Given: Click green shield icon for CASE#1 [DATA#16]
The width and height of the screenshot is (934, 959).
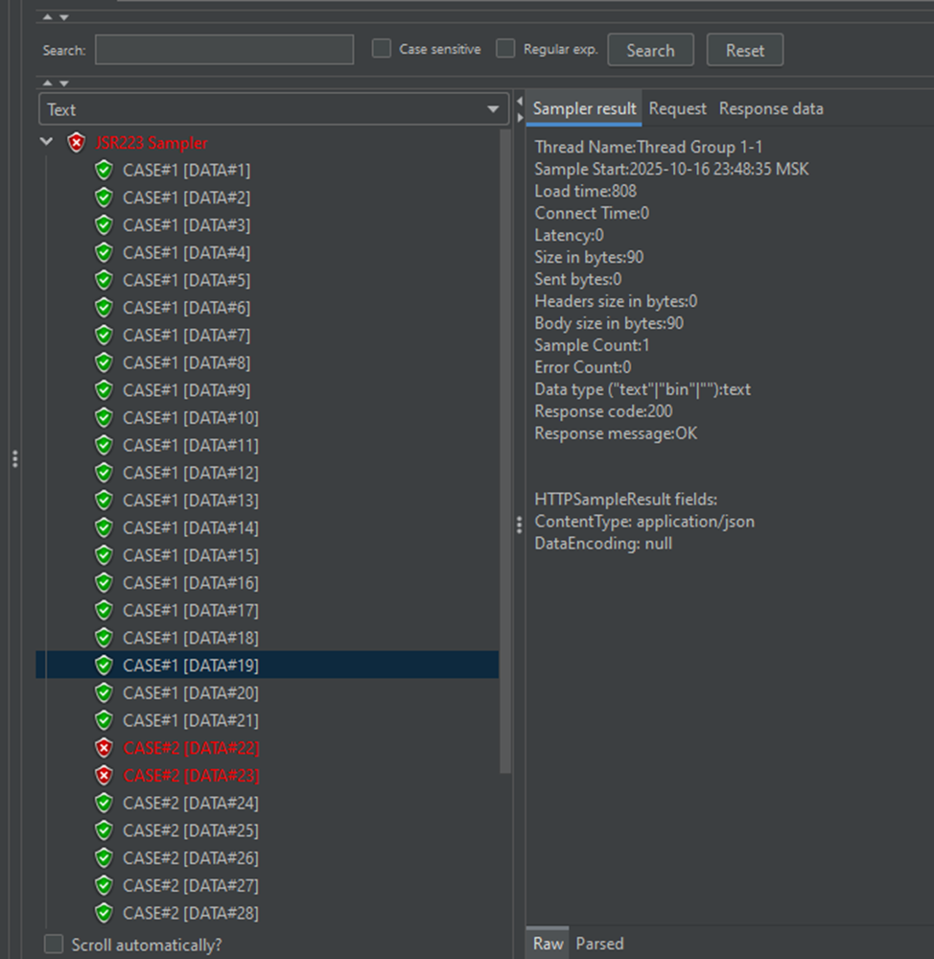Looking at the screenshot, I should [x=104, y=583].
